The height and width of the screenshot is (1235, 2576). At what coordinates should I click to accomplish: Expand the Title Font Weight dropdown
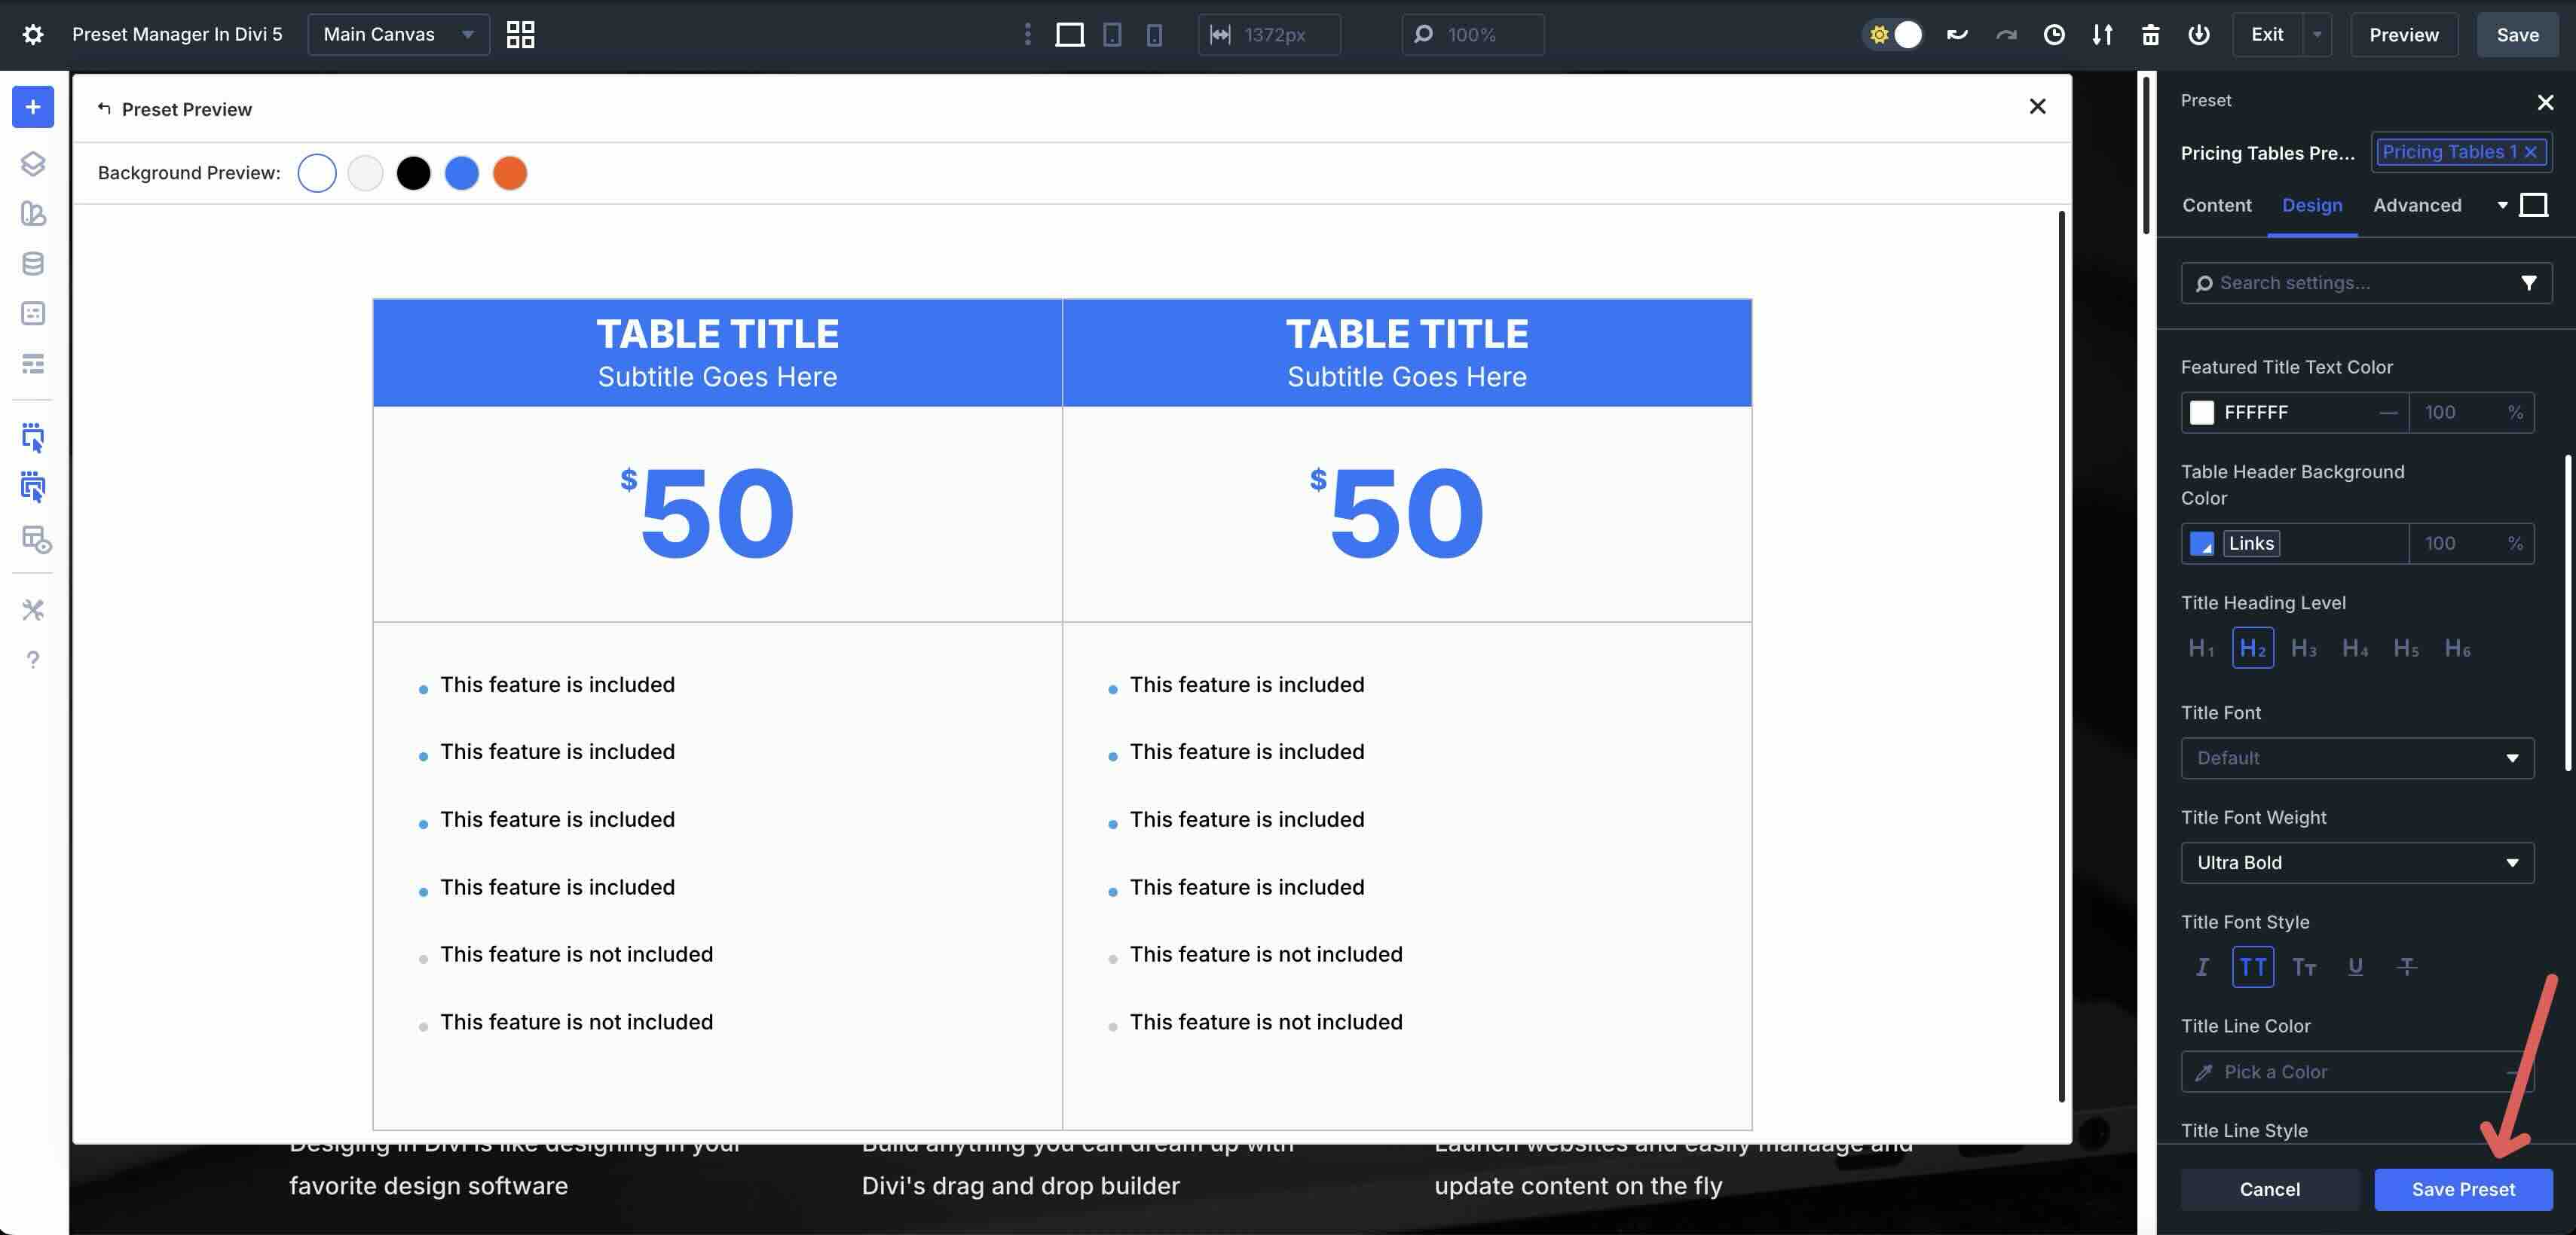tap(2356, 862)
